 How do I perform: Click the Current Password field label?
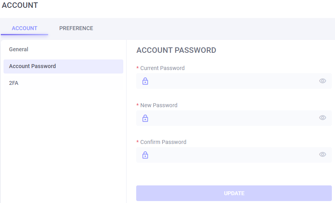[162, 68]
